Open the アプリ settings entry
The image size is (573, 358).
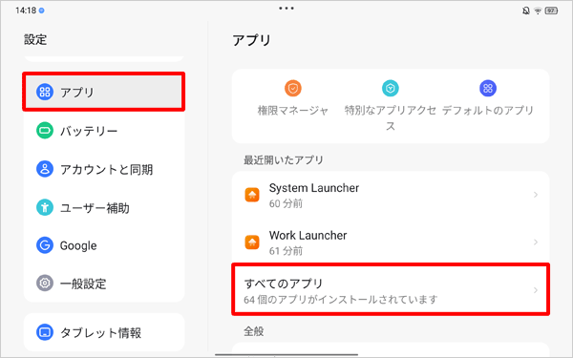click(x=104, y=92)
